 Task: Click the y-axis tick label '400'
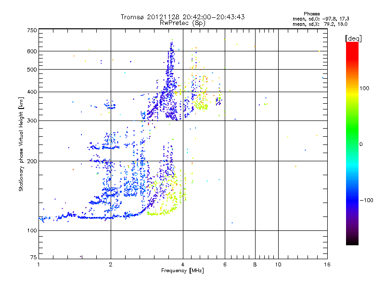(x=32, y=92)
